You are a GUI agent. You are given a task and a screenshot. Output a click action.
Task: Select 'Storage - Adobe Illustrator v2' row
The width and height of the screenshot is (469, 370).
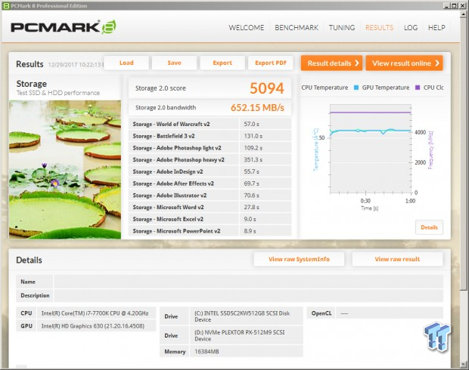tap(210, 196)
